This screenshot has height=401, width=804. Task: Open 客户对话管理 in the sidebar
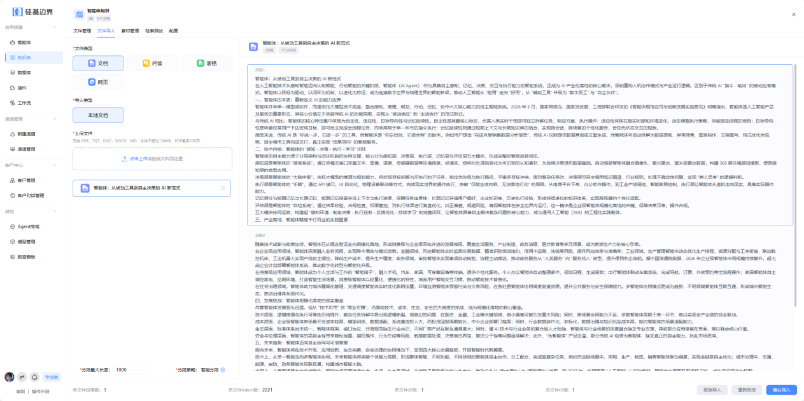coord(32,196)
